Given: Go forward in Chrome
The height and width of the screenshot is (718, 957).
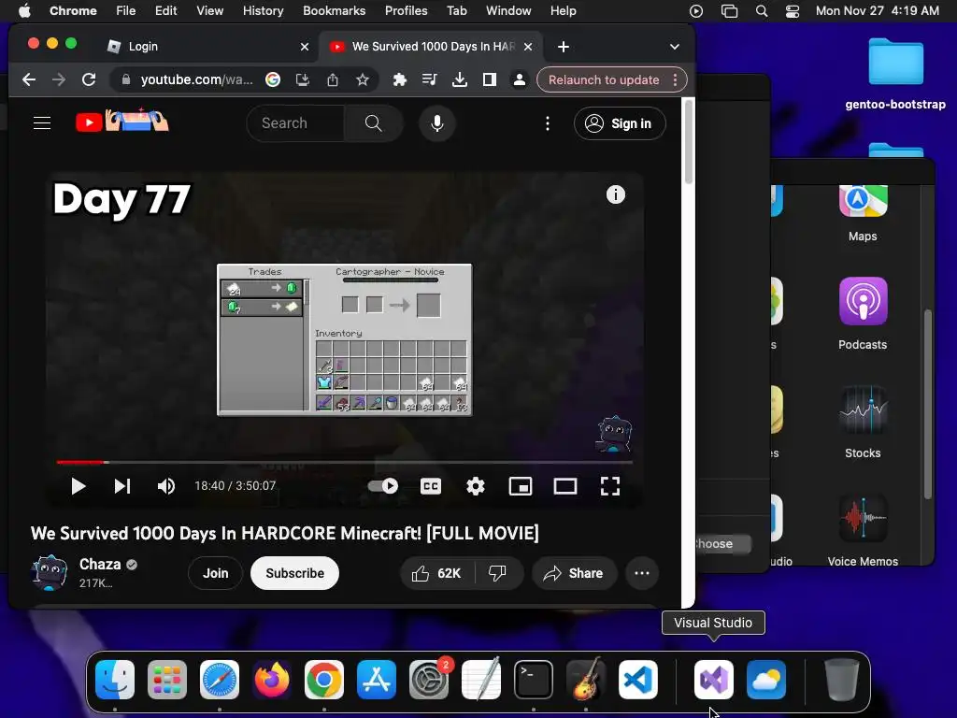Looking at the screenshot, I should (59, 80).
